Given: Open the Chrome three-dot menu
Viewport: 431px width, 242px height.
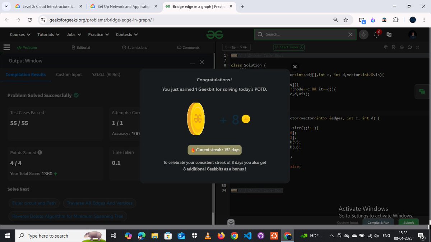Looking at the screenshot, I should click(x=425, y=20).
